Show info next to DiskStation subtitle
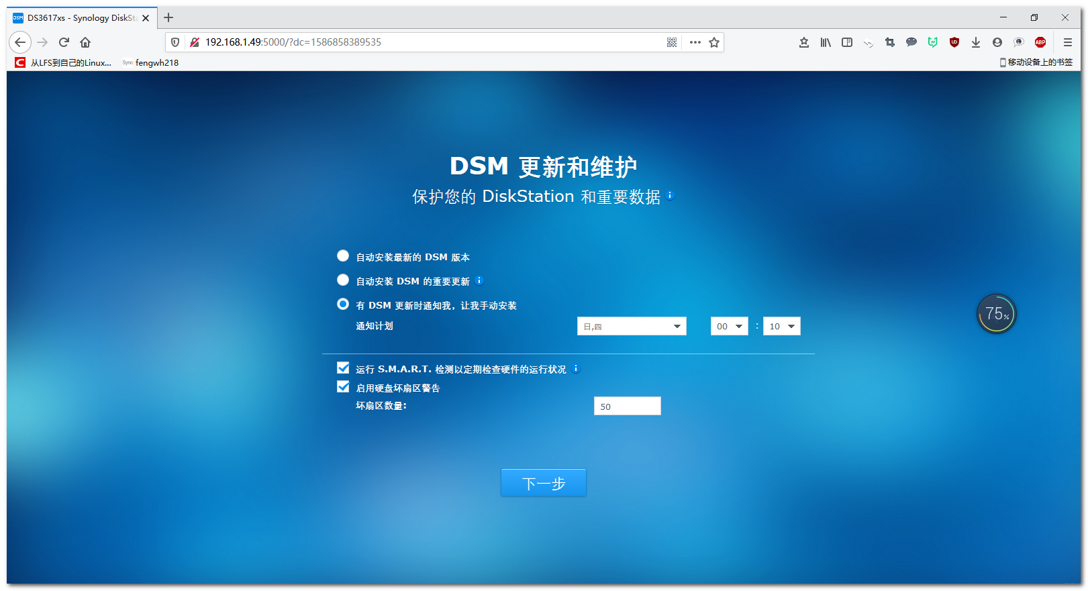 (670, 195)
